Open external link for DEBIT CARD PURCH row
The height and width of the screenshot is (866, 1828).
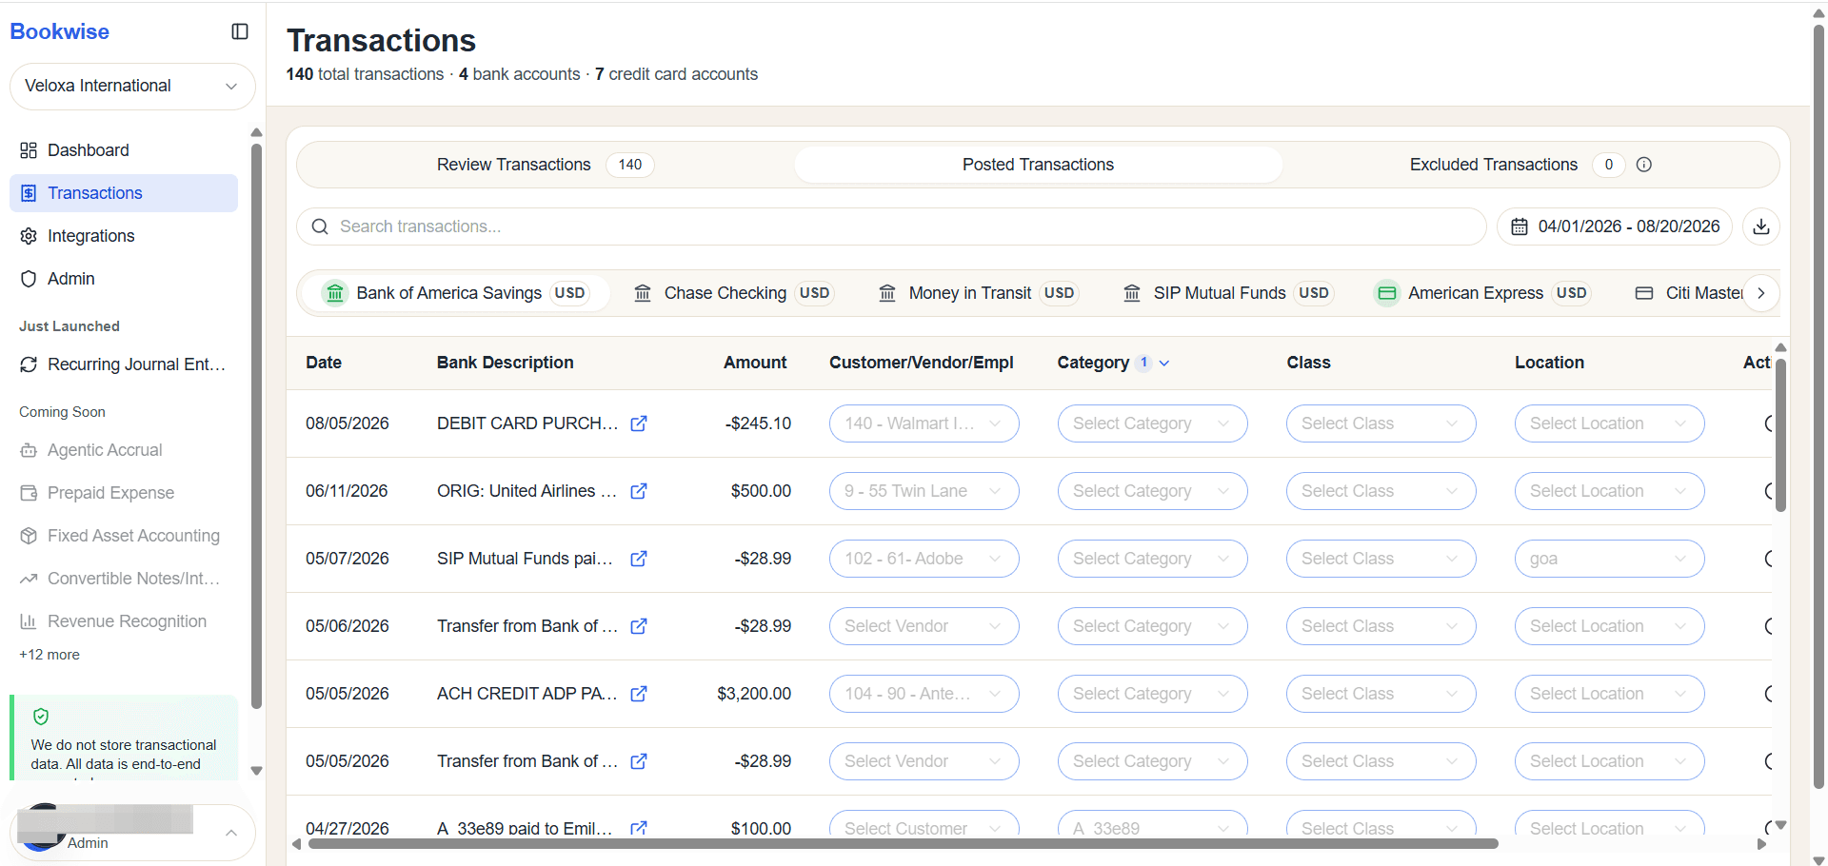tap(639, 423)
